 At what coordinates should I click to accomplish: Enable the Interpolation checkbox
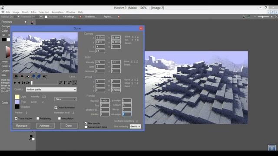point(60,118)
